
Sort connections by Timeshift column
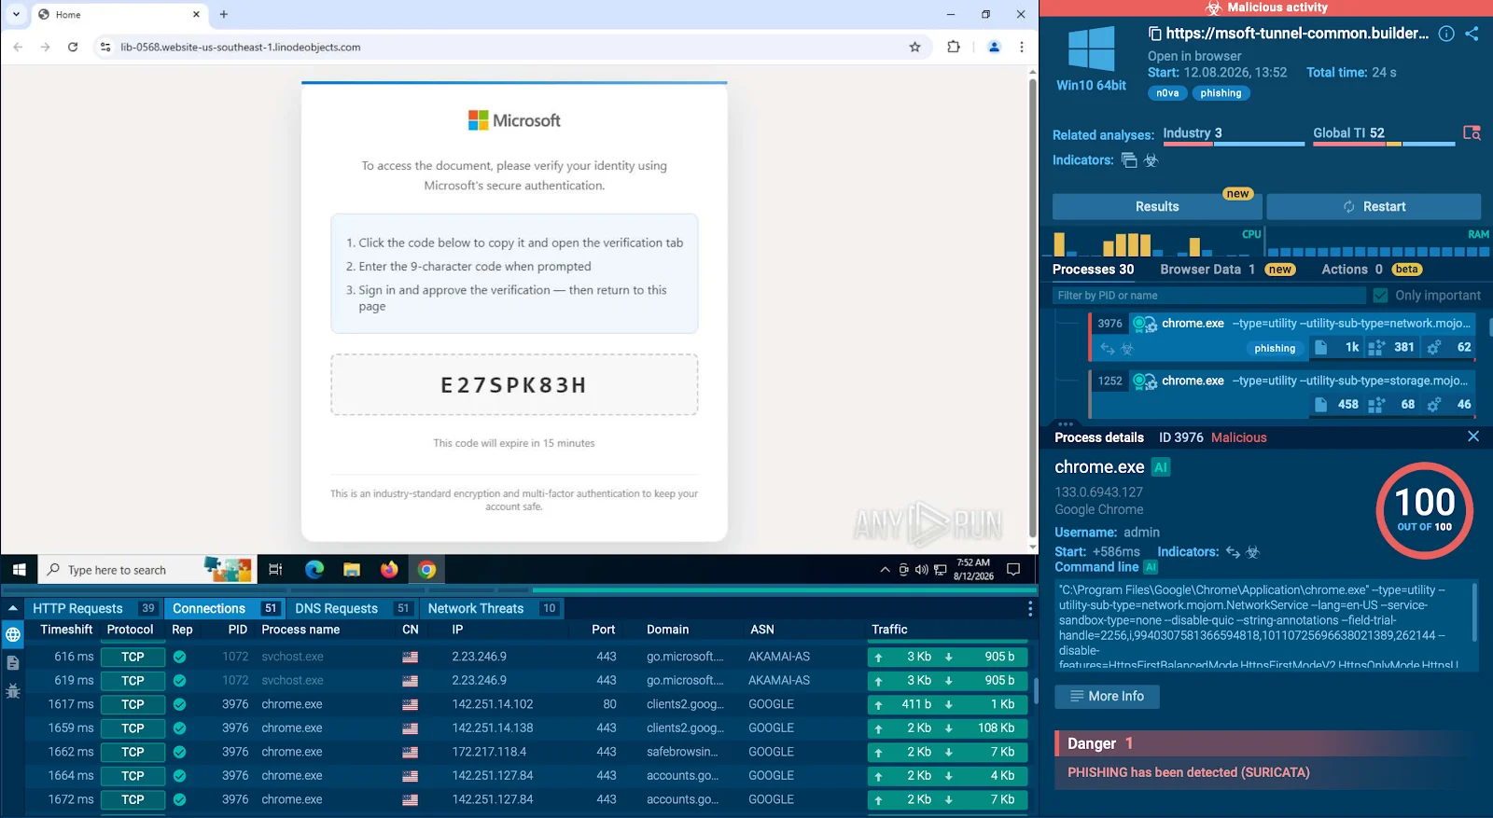(66, 630)
